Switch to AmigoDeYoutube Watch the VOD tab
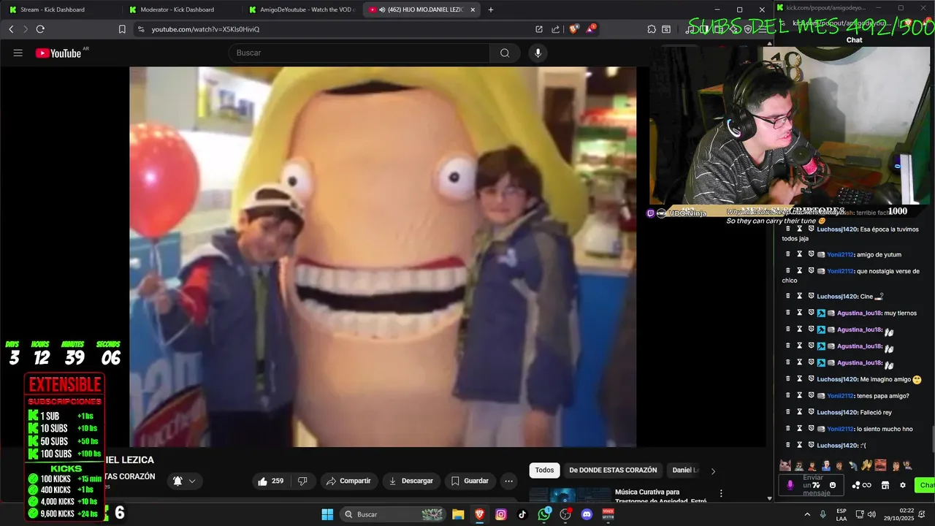 299,9
